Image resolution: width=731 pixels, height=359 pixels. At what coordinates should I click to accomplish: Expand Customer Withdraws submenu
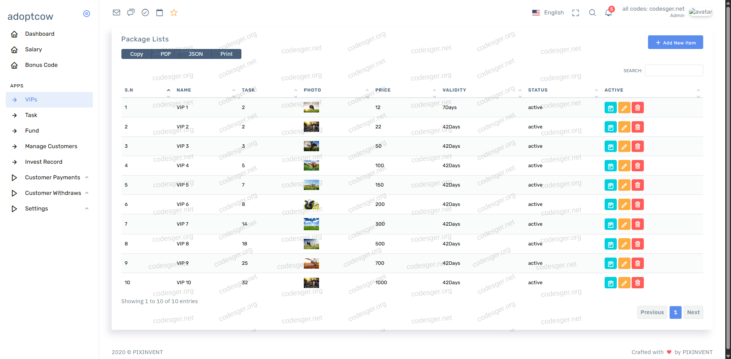(53, 193)
